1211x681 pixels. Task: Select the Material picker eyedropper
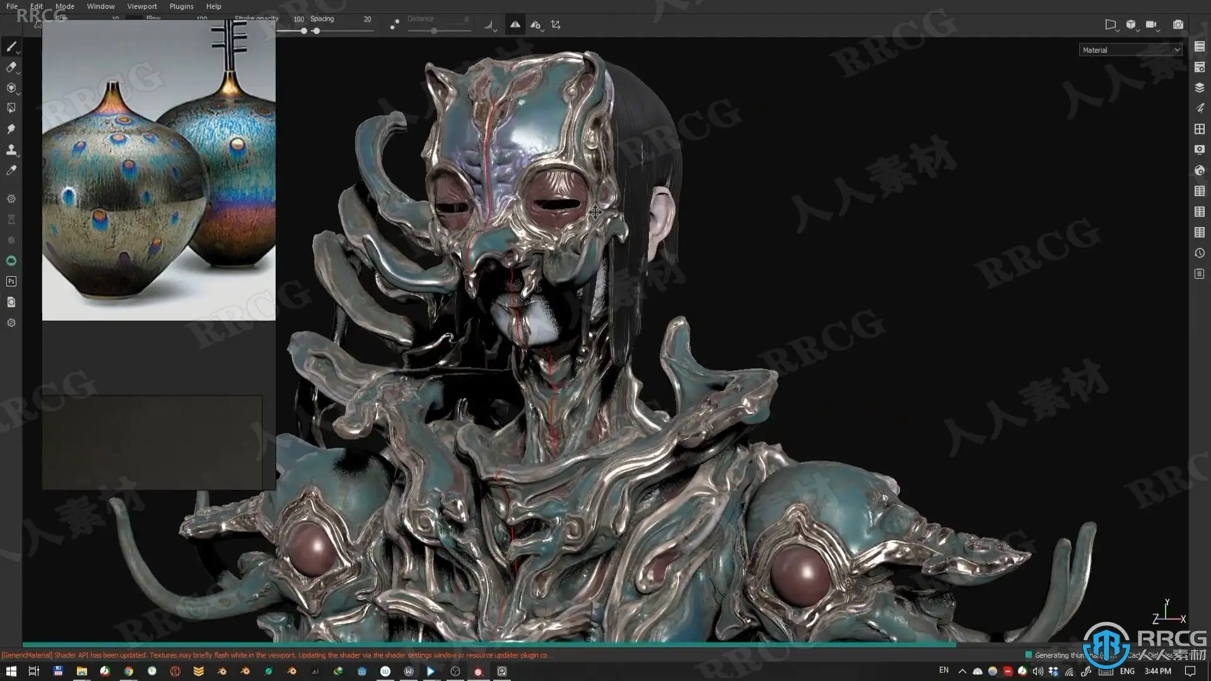[11, 171]
